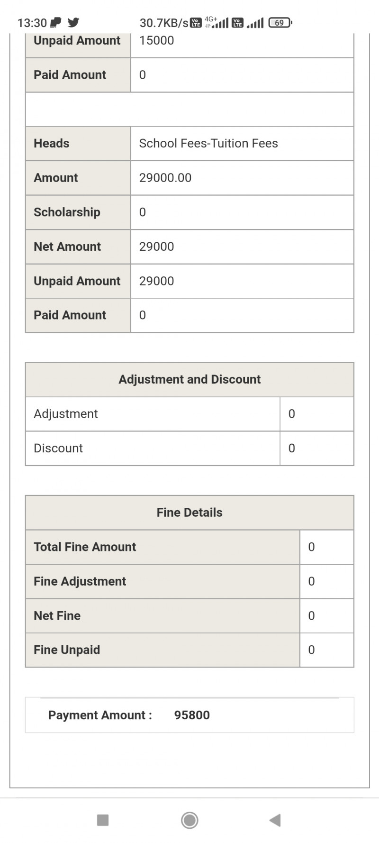Tap the Fine Details section header
This screenshot has height=843, width=379.
[189, 513]
